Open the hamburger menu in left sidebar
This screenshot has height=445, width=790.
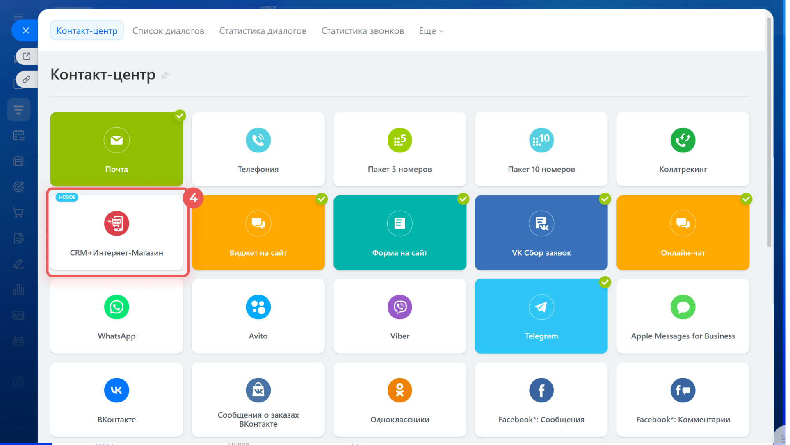(18, 16)
